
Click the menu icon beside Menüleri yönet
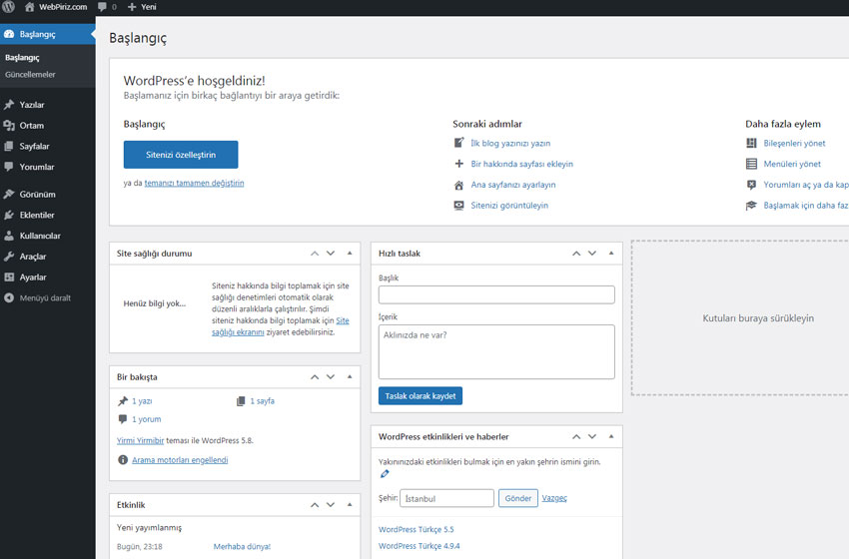[751, 164]
